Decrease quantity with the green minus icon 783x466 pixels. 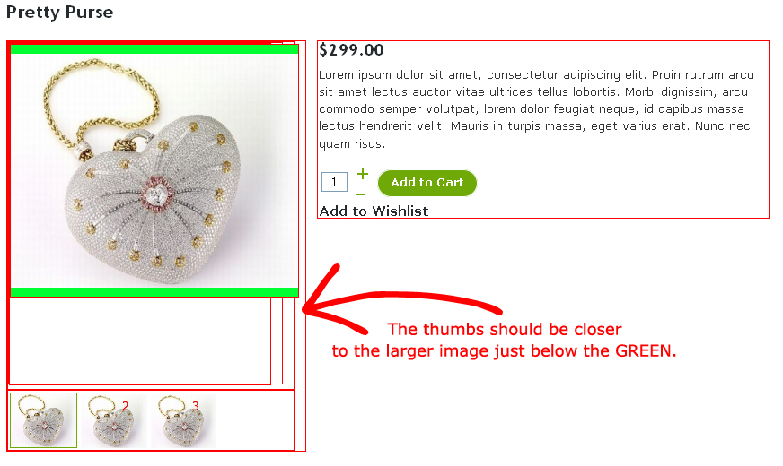(x=361, y=194)
